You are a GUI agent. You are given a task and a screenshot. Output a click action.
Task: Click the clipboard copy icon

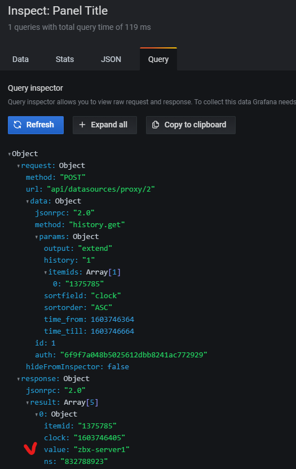pos(156,125)
